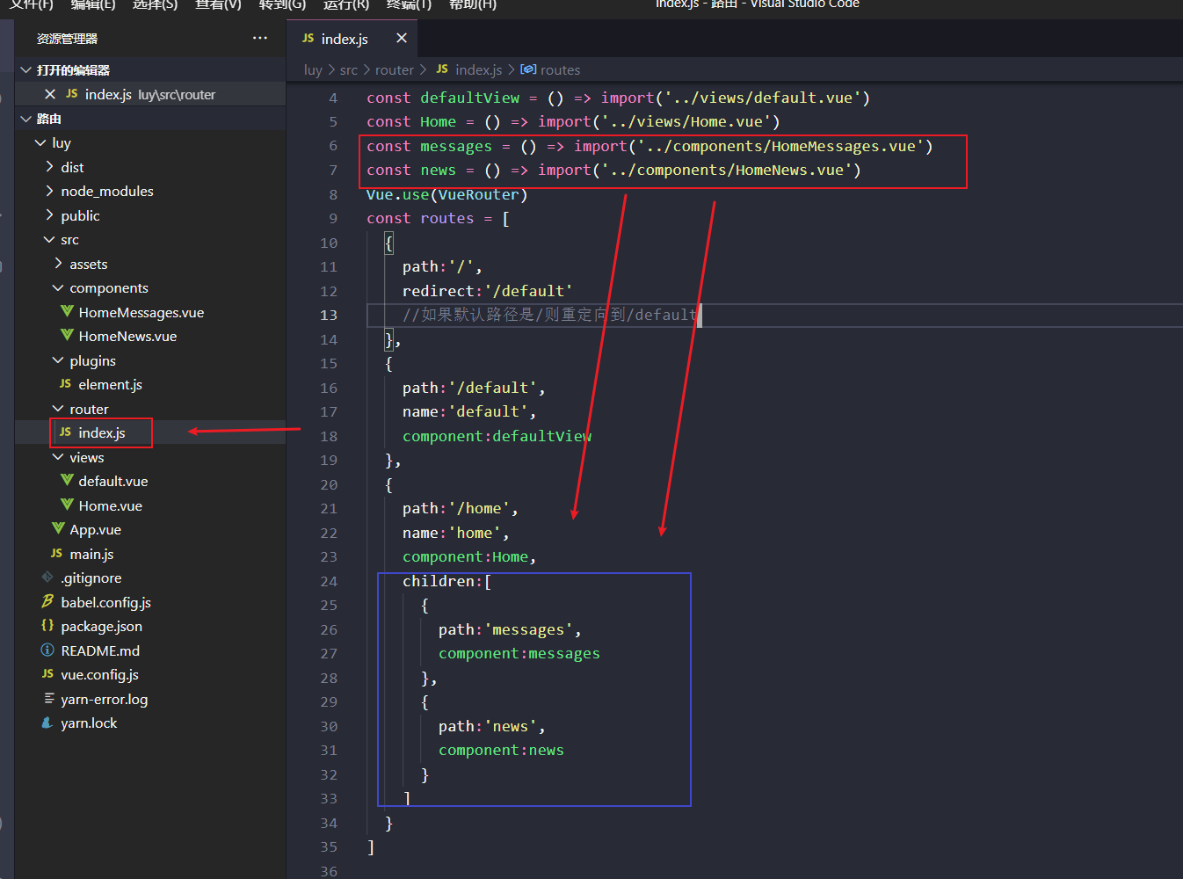
Task: Open HomeMessages.vue from the file tree
Action: 142,312
